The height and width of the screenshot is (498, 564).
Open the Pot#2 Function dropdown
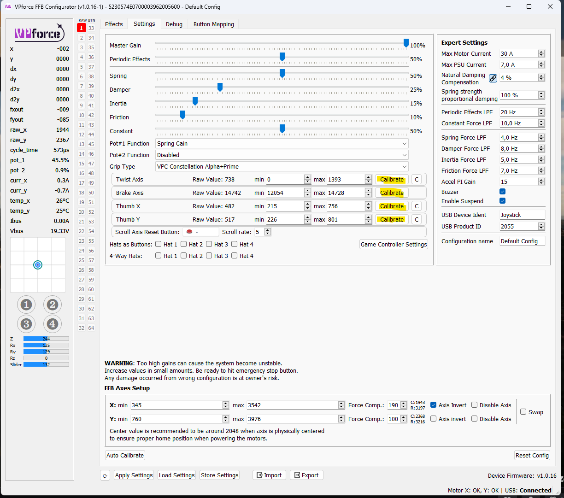pyautogui.click(x=282, y=155)
